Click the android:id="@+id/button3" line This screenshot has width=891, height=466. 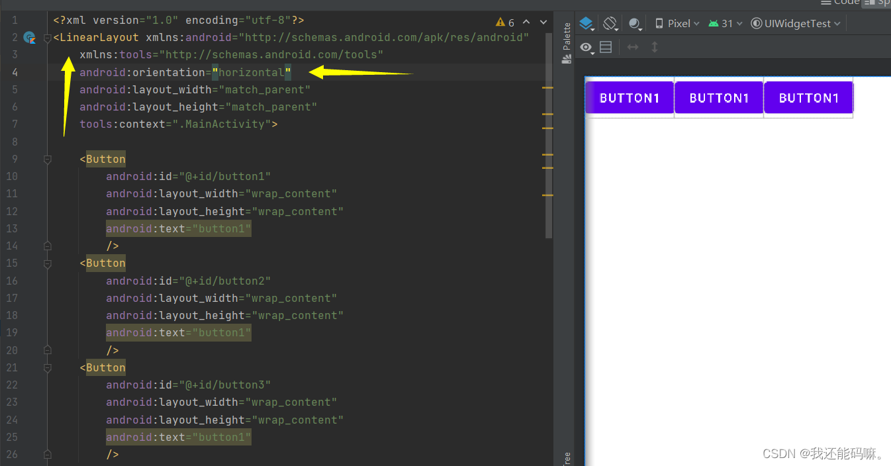189,385
